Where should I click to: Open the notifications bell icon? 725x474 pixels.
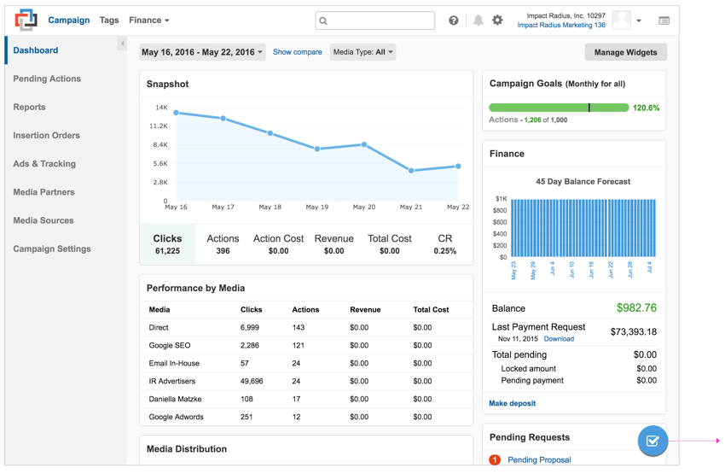[x=478, y=20]
